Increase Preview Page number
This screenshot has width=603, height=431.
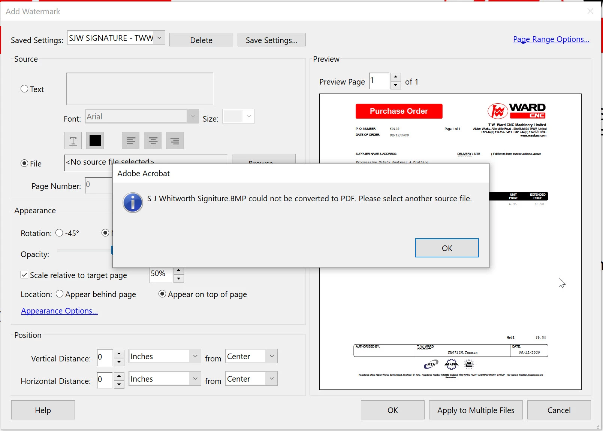pos(396,77)
